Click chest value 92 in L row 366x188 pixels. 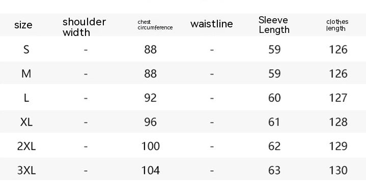click(150, 98)
